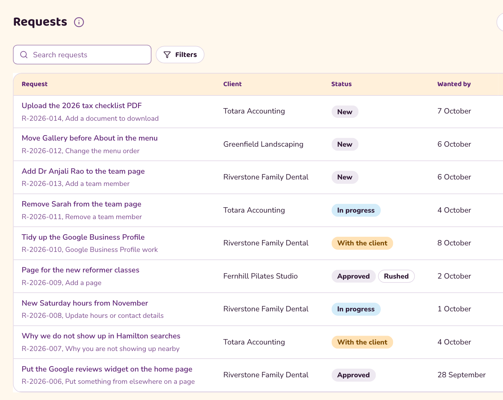
Task: Click R-2026-011, Remove a team member text
Action: pyautogui.click(x=81, y=217)
